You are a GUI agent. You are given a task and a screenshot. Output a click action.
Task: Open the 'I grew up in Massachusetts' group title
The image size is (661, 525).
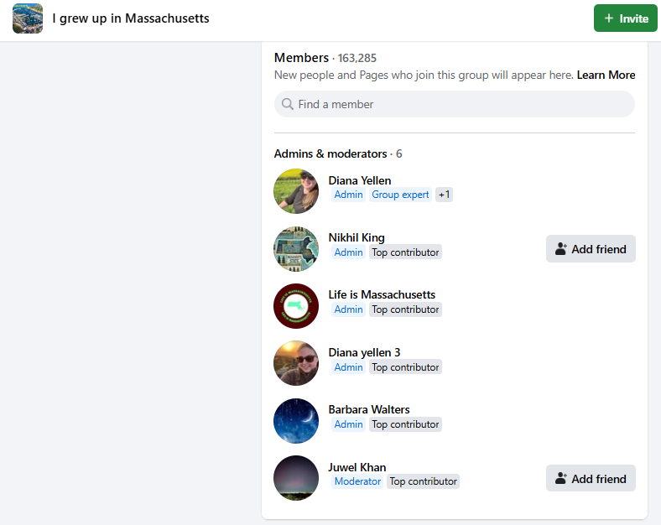click(x=131, y=18)
